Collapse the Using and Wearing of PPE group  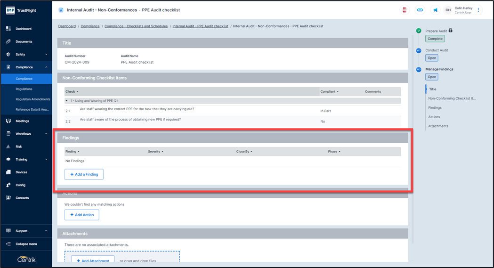point(67,101)
